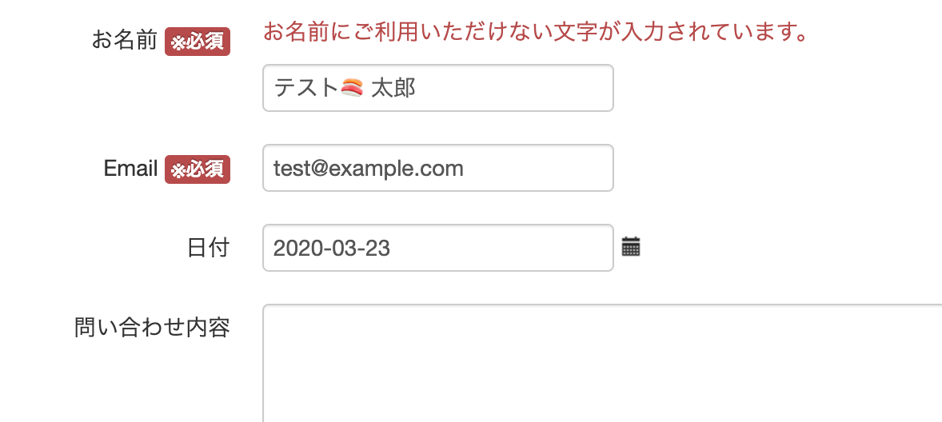Place cursor on テスト in name field

point(306,89)
